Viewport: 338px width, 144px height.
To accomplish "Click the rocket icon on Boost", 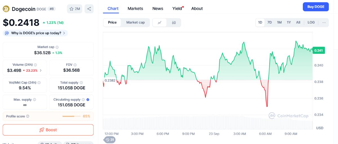I will 42,130.
